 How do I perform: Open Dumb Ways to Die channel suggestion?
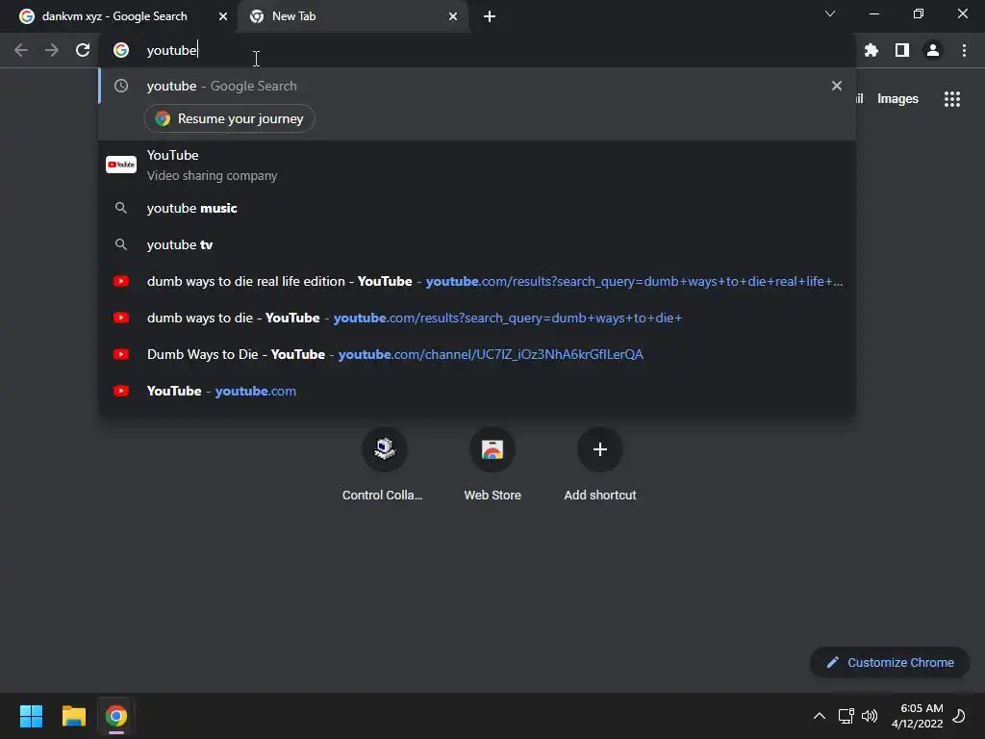click(477, 354)
